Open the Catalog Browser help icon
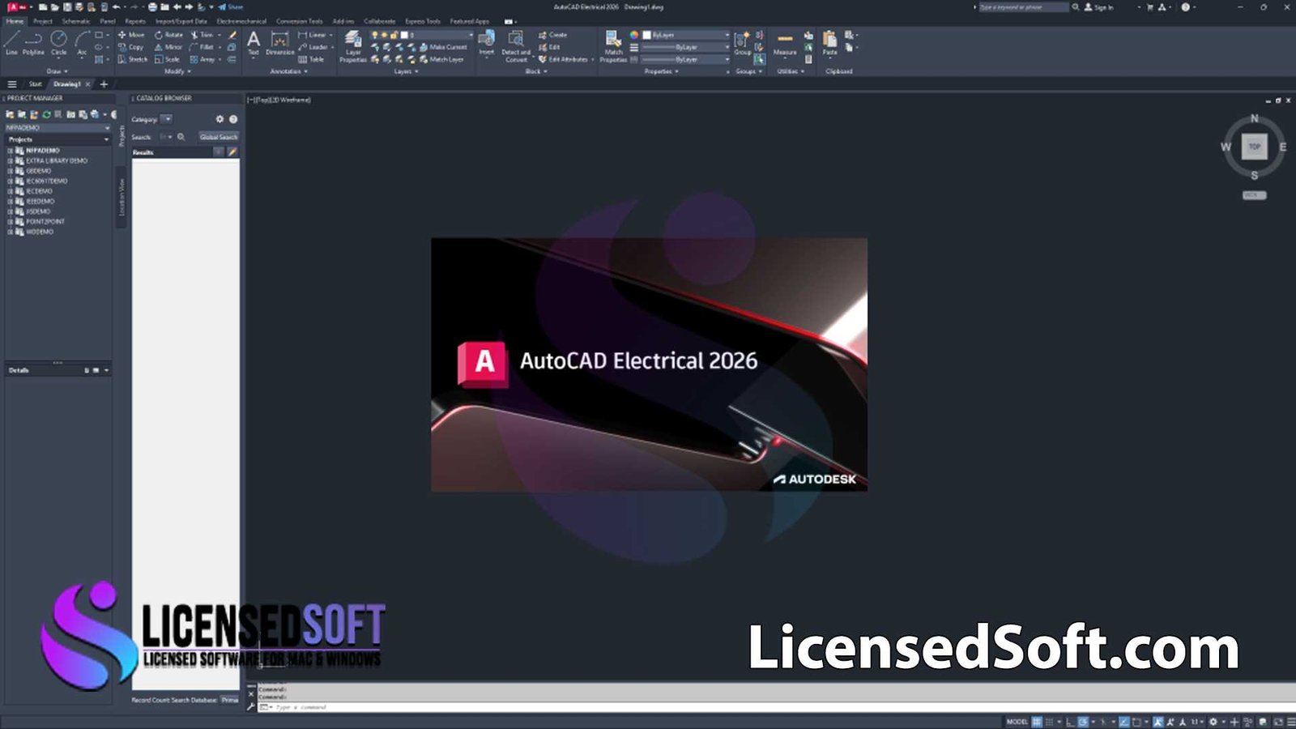Image resolution: width=1296 pixels, height=729 pixels. [233, 119]
